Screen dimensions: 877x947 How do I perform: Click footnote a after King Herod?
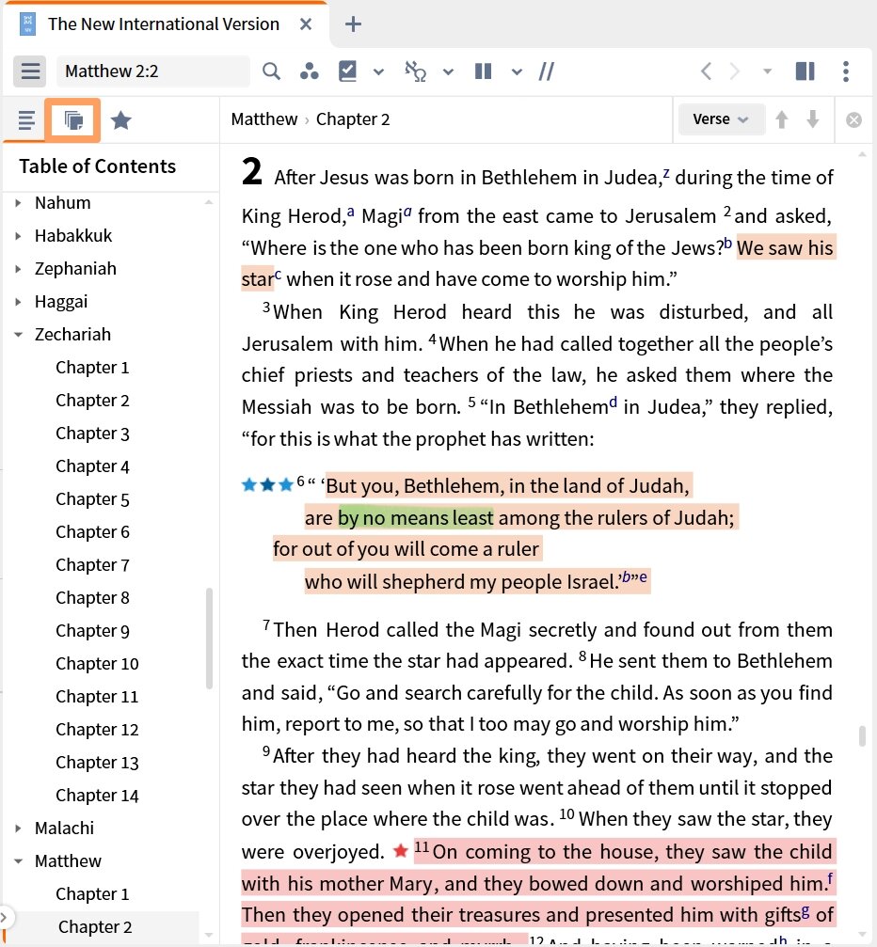[x=351, y=213]
